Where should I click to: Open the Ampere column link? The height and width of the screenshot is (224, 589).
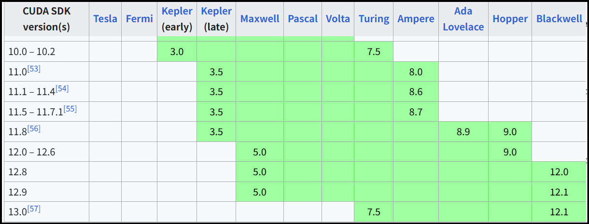pyautogui.click(x=416, y=19)
